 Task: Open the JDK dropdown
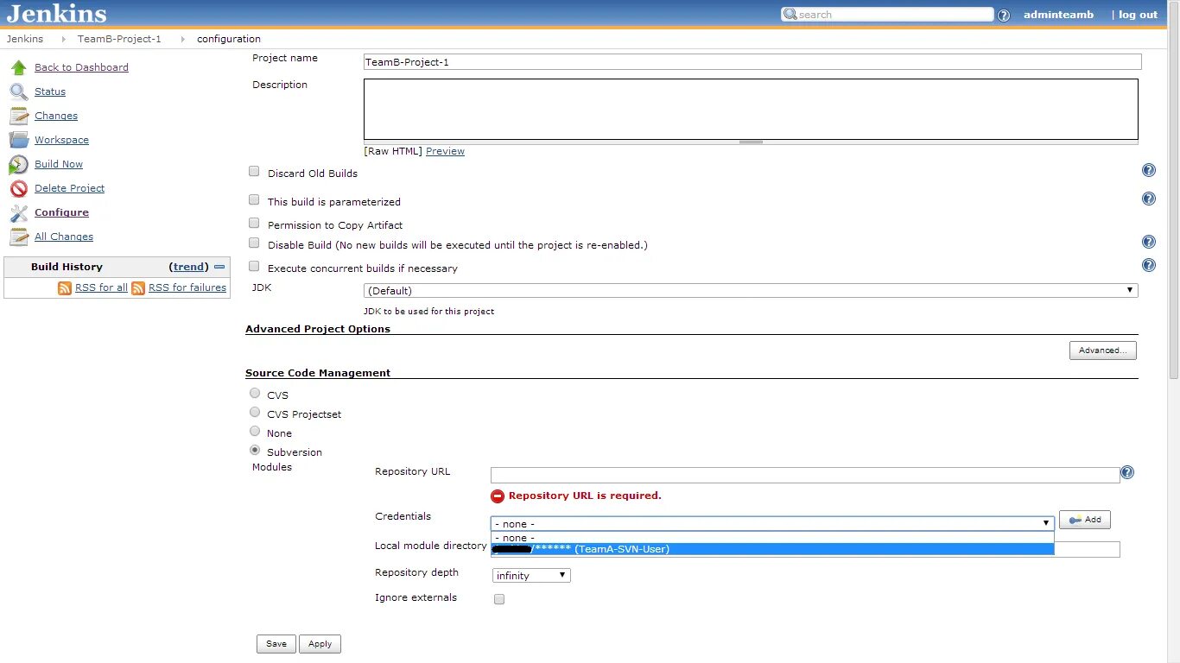(751, 291)
